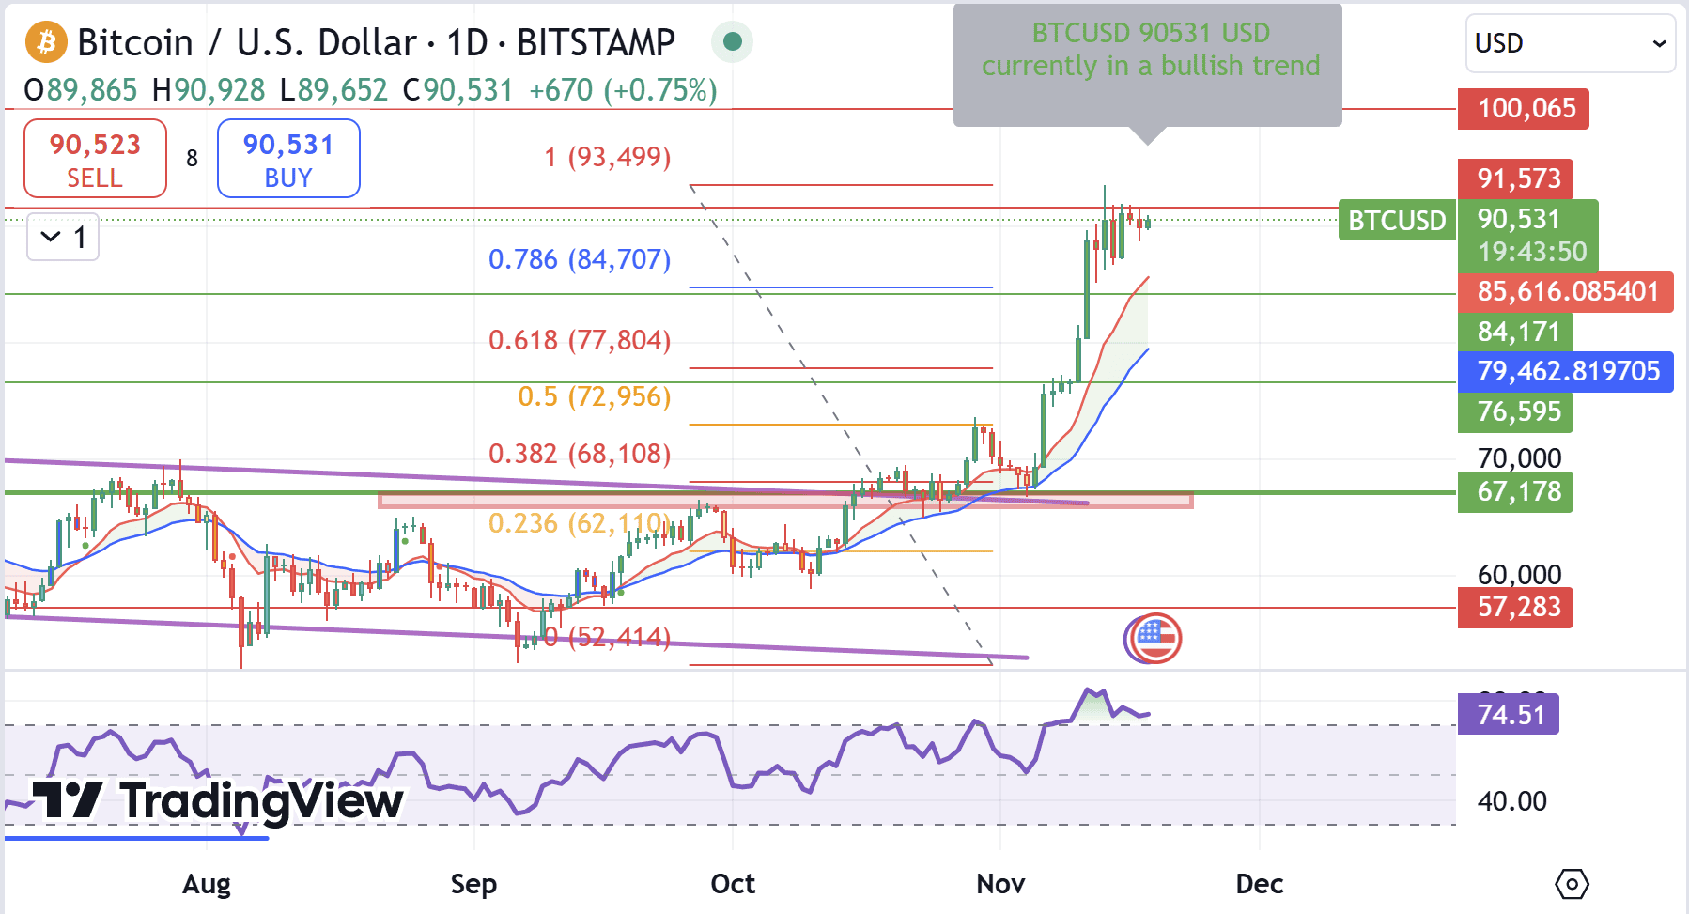Viewport: 1689px width, 914px height.
Task: Click the spread value 8
Action: click(x=192, y=159)
